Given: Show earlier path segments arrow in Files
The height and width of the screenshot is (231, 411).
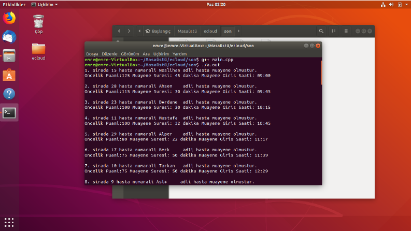Looking at the screenshot, I should 139,31.
